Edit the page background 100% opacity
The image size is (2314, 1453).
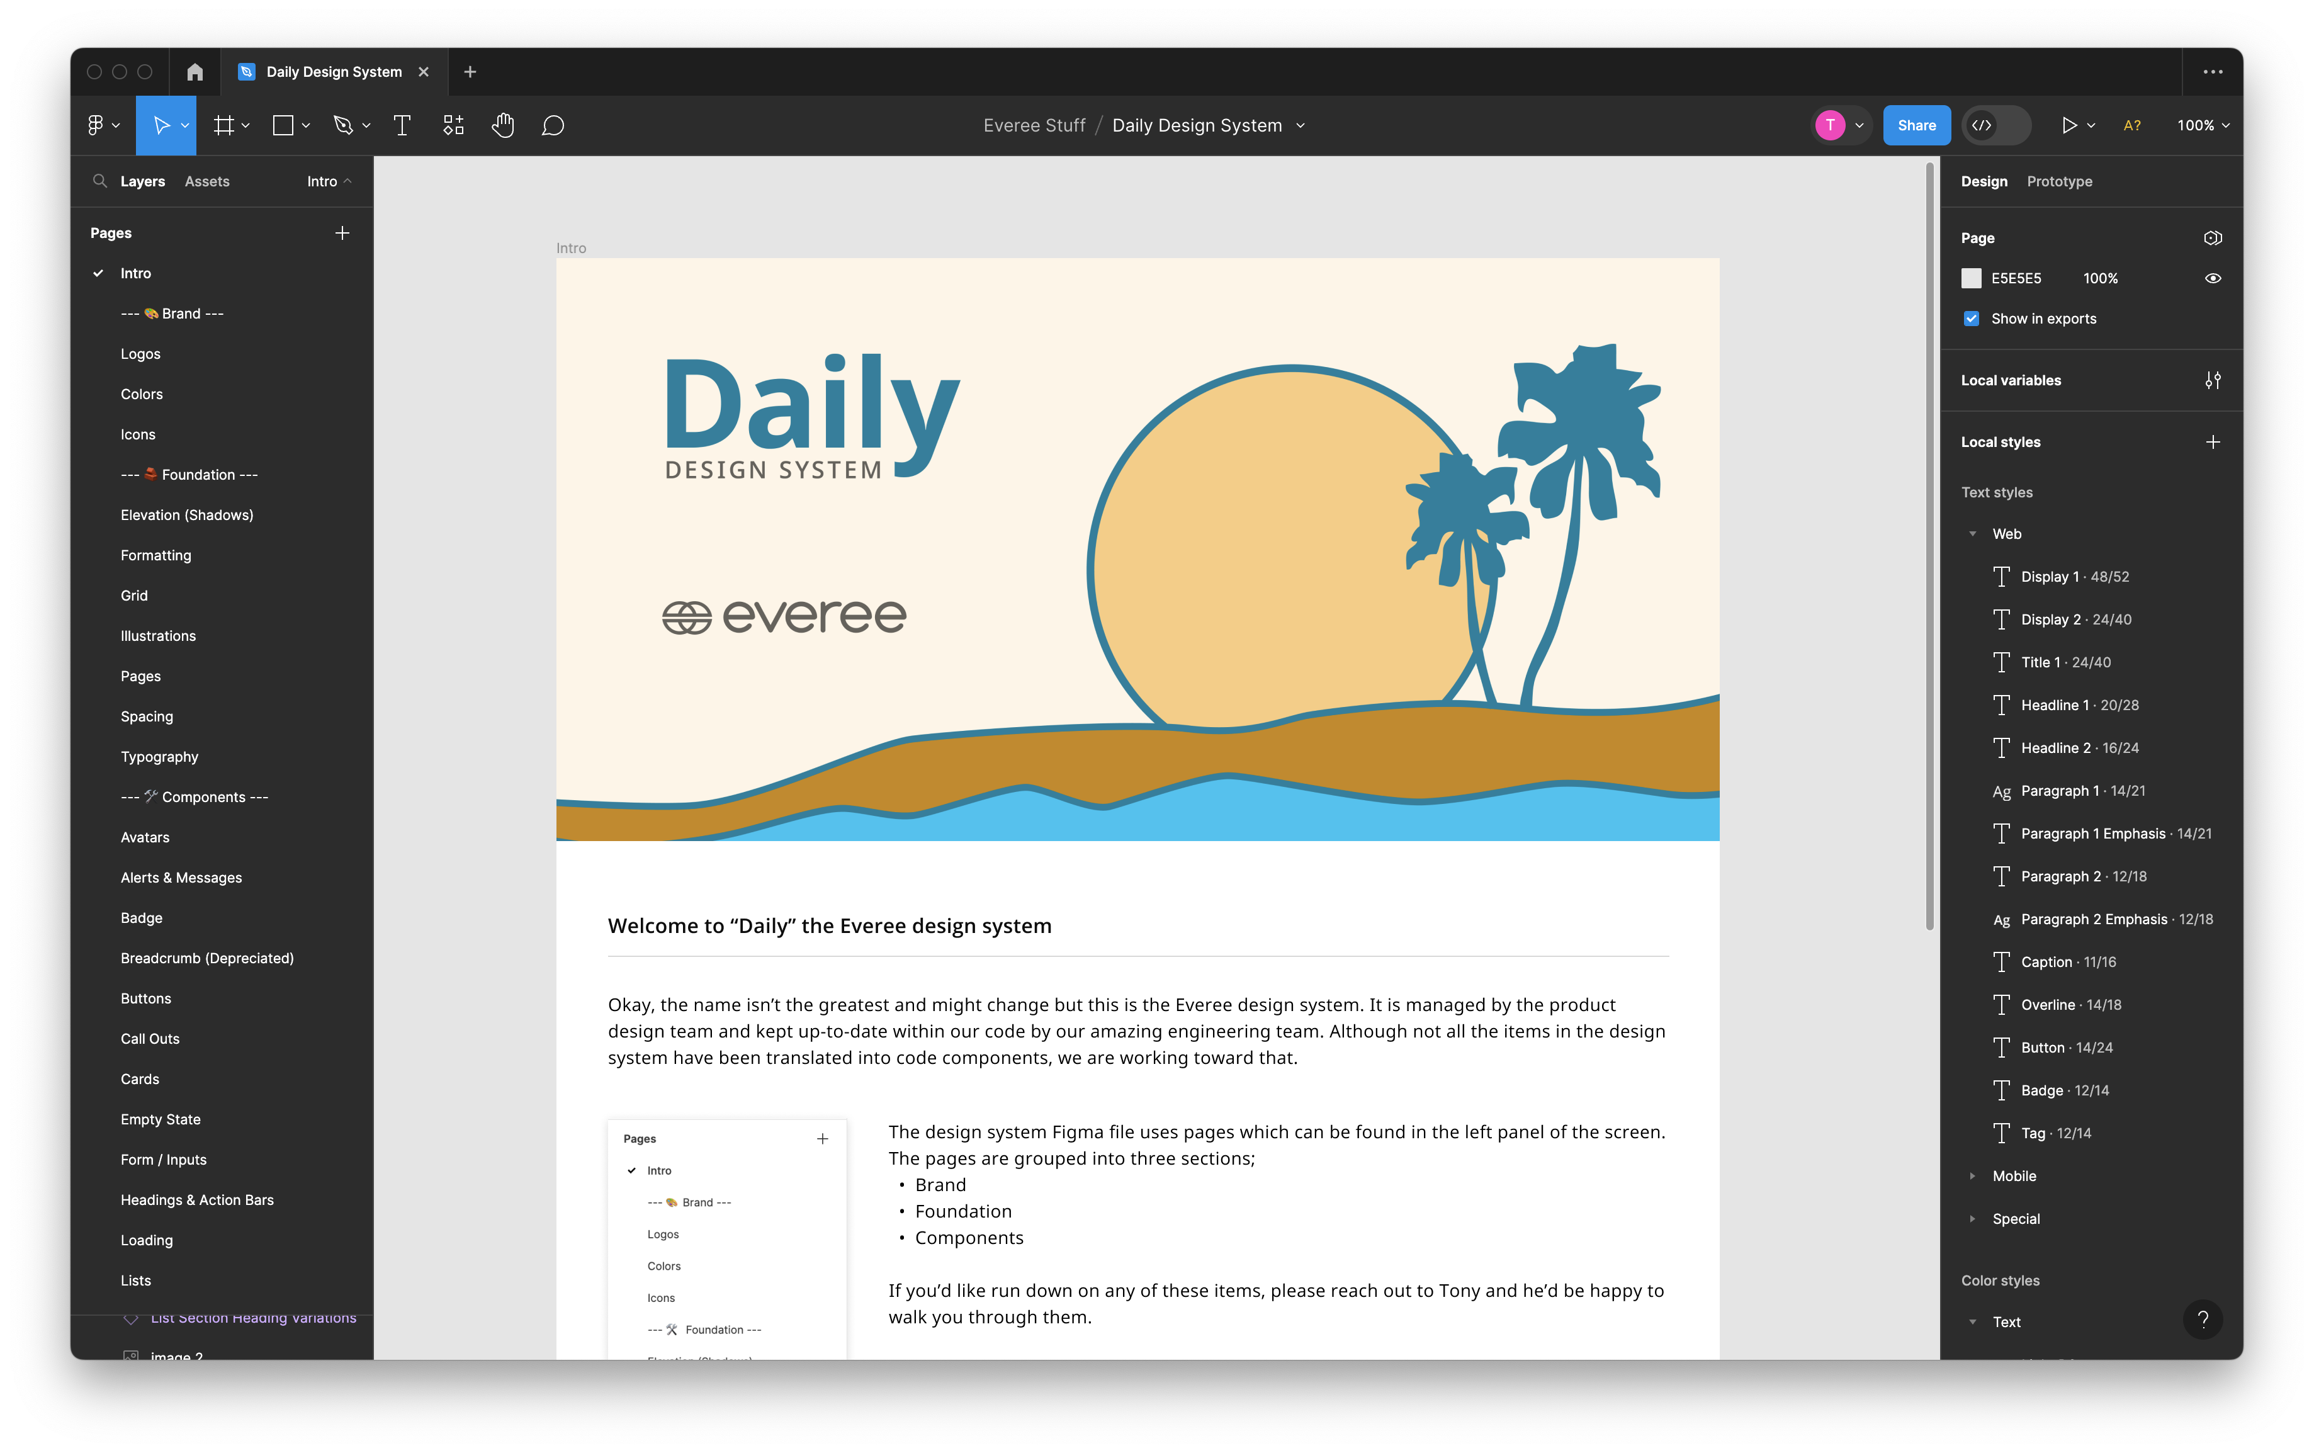click(x=2100, y=278)
